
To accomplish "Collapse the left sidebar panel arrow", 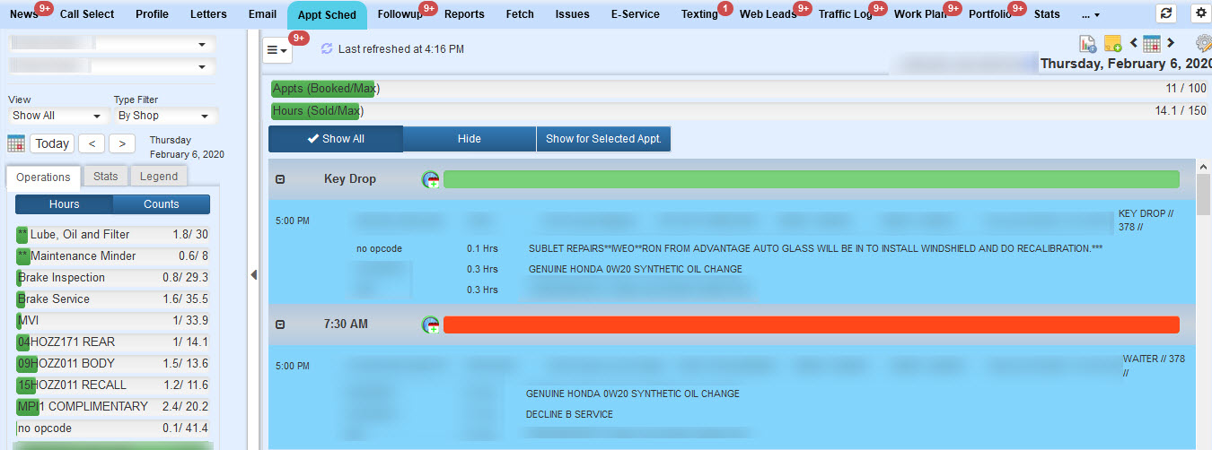I will (x=253, y=275).
